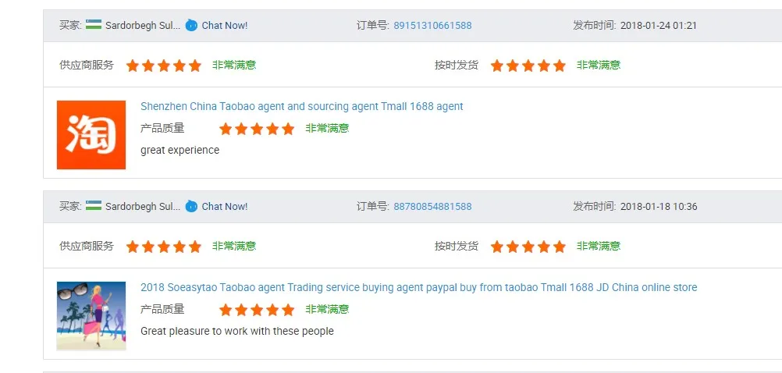Click second review's supplier service stars
The image size is (782, 373).
[x=164, y=247]
